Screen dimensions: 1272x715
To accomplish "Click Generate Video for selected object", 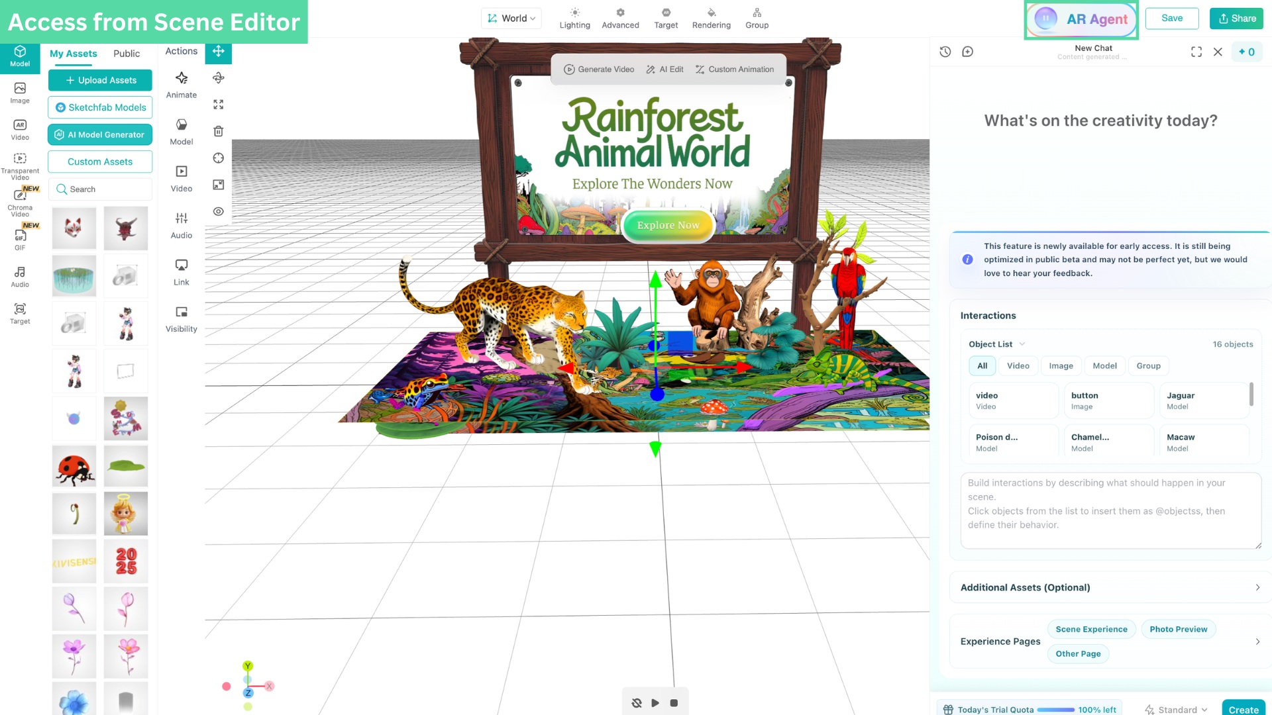I will tap(599, 70).
